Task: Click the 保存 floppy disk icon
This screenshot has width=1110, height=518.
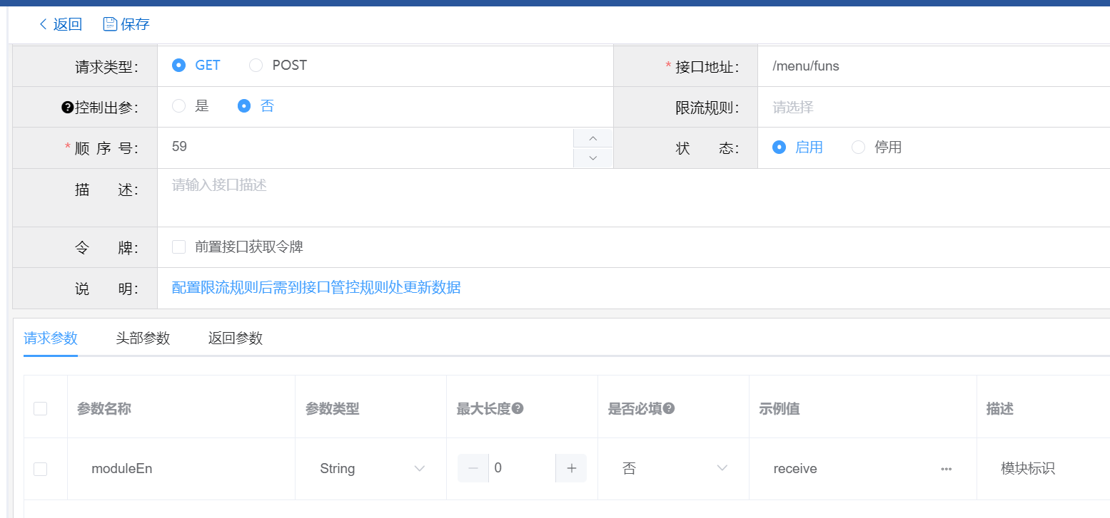Action: 110,24
